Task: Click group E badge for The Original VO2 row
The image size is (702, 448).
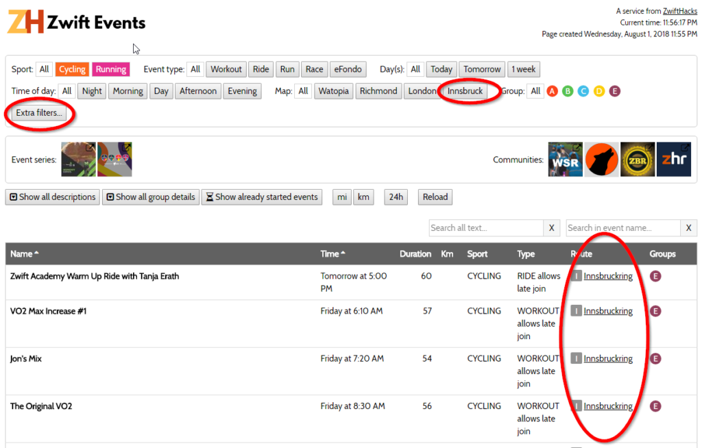Action: coord(655,406)
